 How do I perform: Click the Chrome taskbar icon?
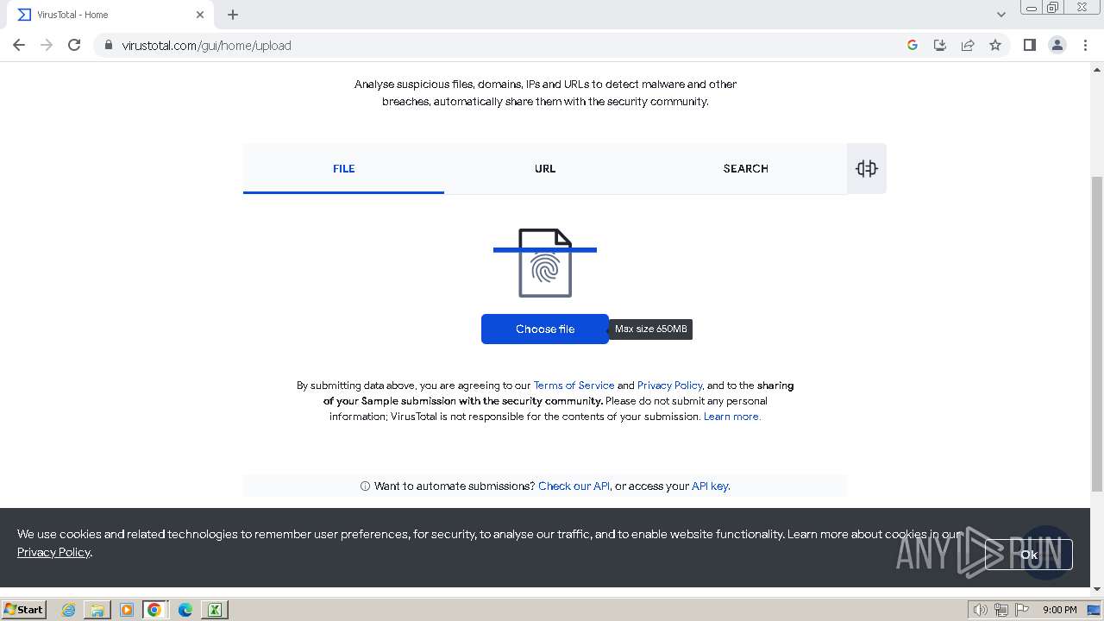154,610
